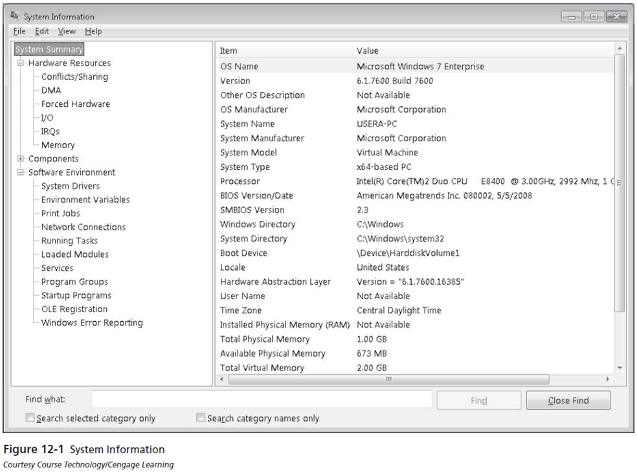Expand the Components node
This screenshot has height=472, width=637.
click(x=20, y=159)
